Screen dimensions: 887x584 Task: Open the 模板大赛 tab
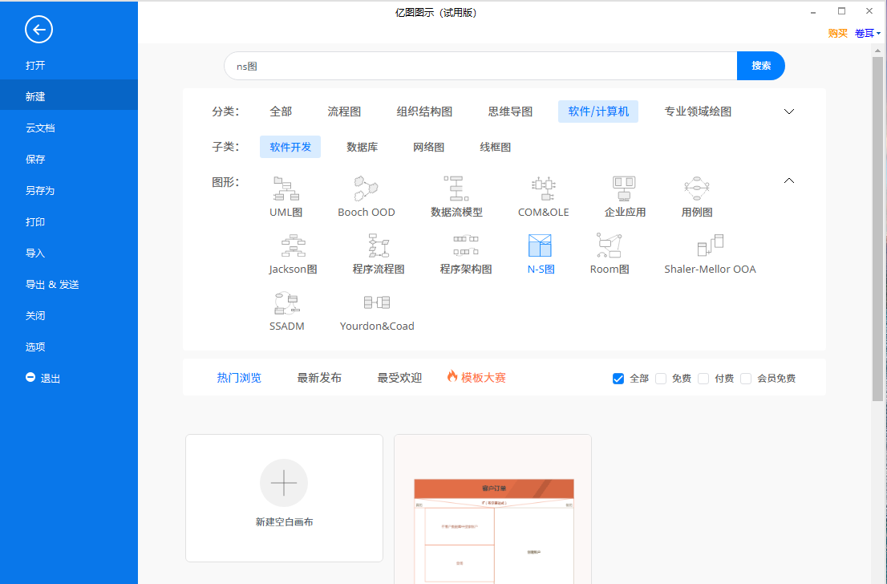tap(483, 378)
